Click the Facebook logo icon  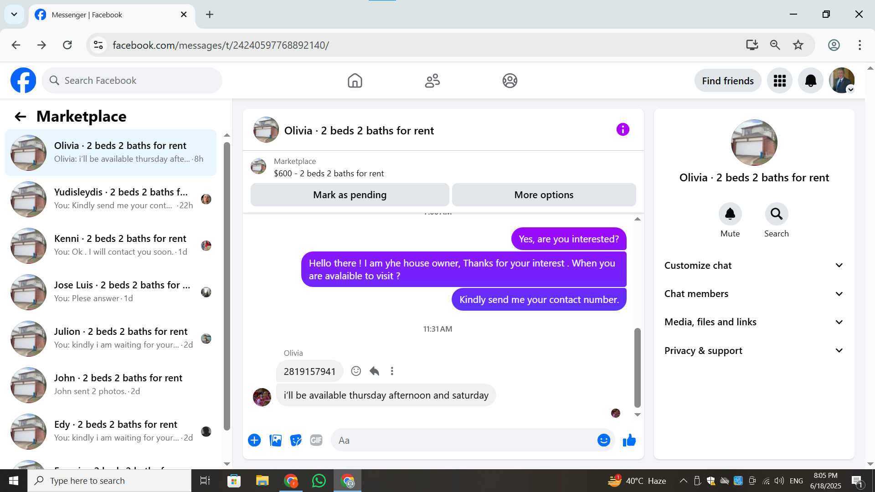click(23, 81)
